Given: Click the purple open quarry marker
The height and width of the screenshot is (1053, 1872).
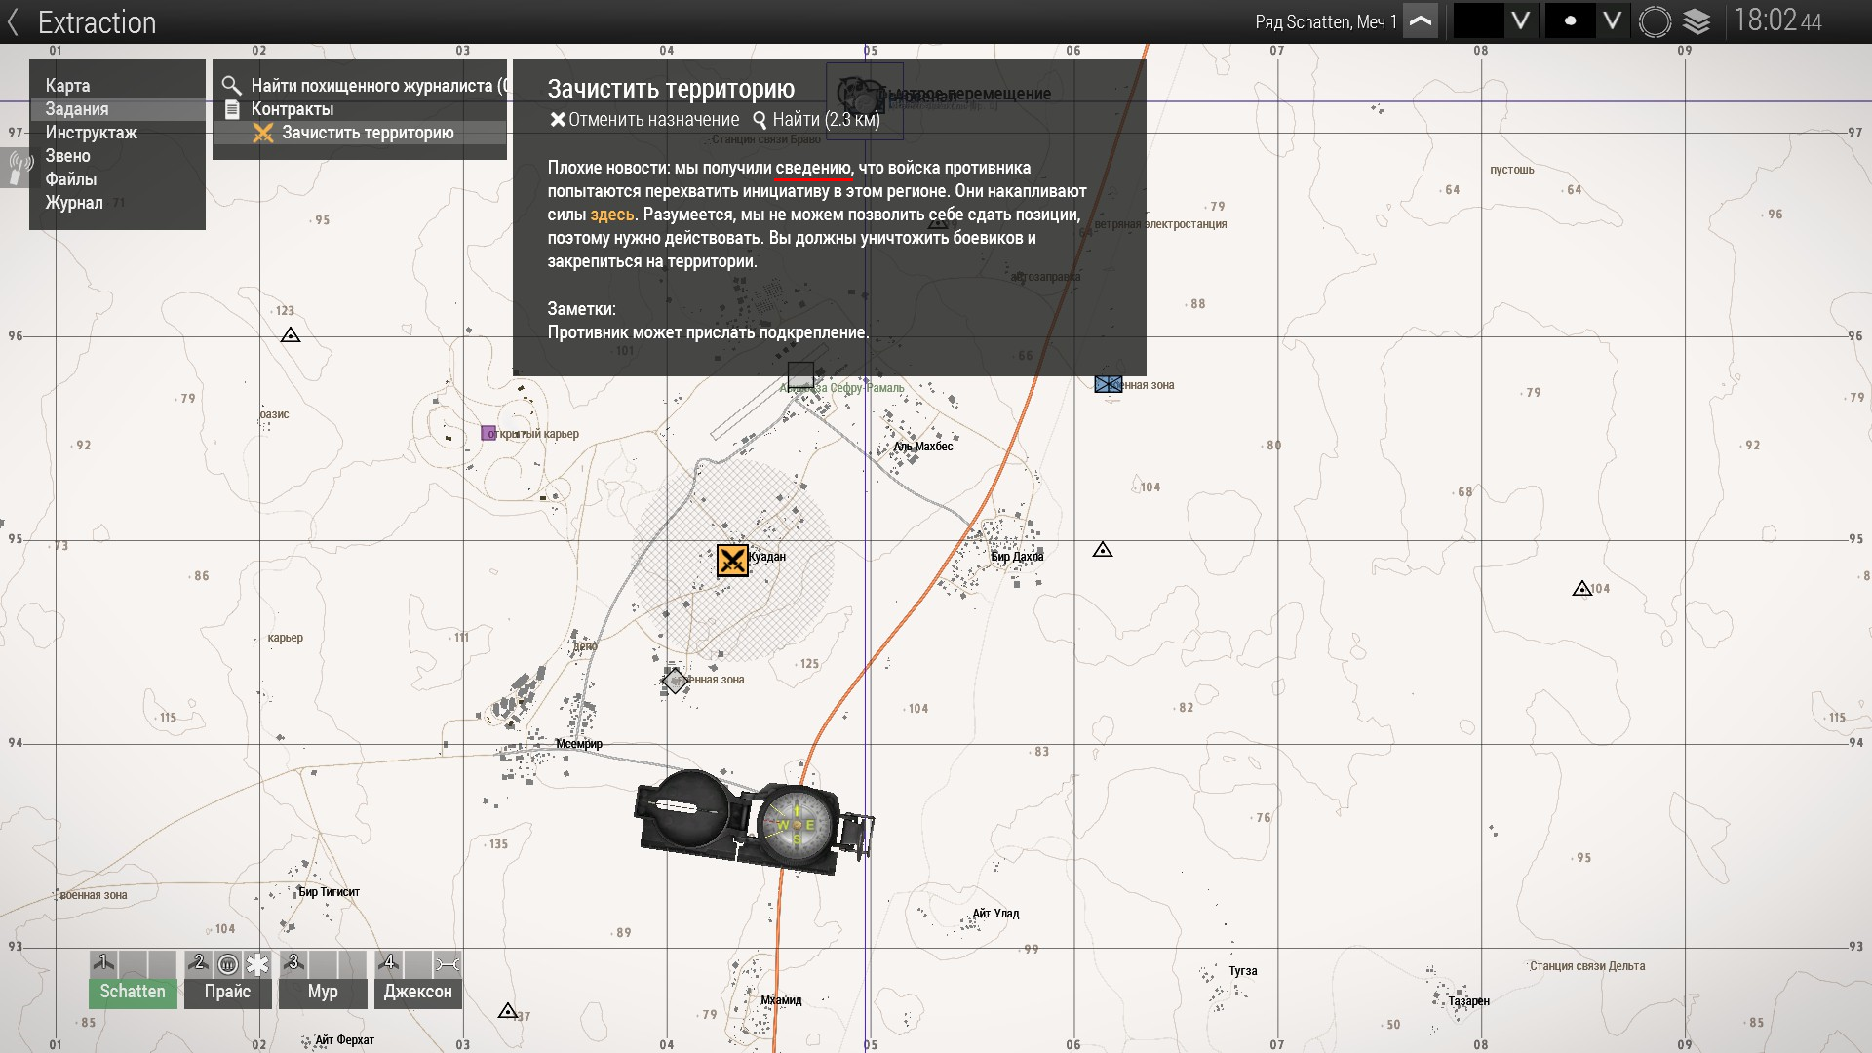Looking at the screenshot, I should point(488,433).
